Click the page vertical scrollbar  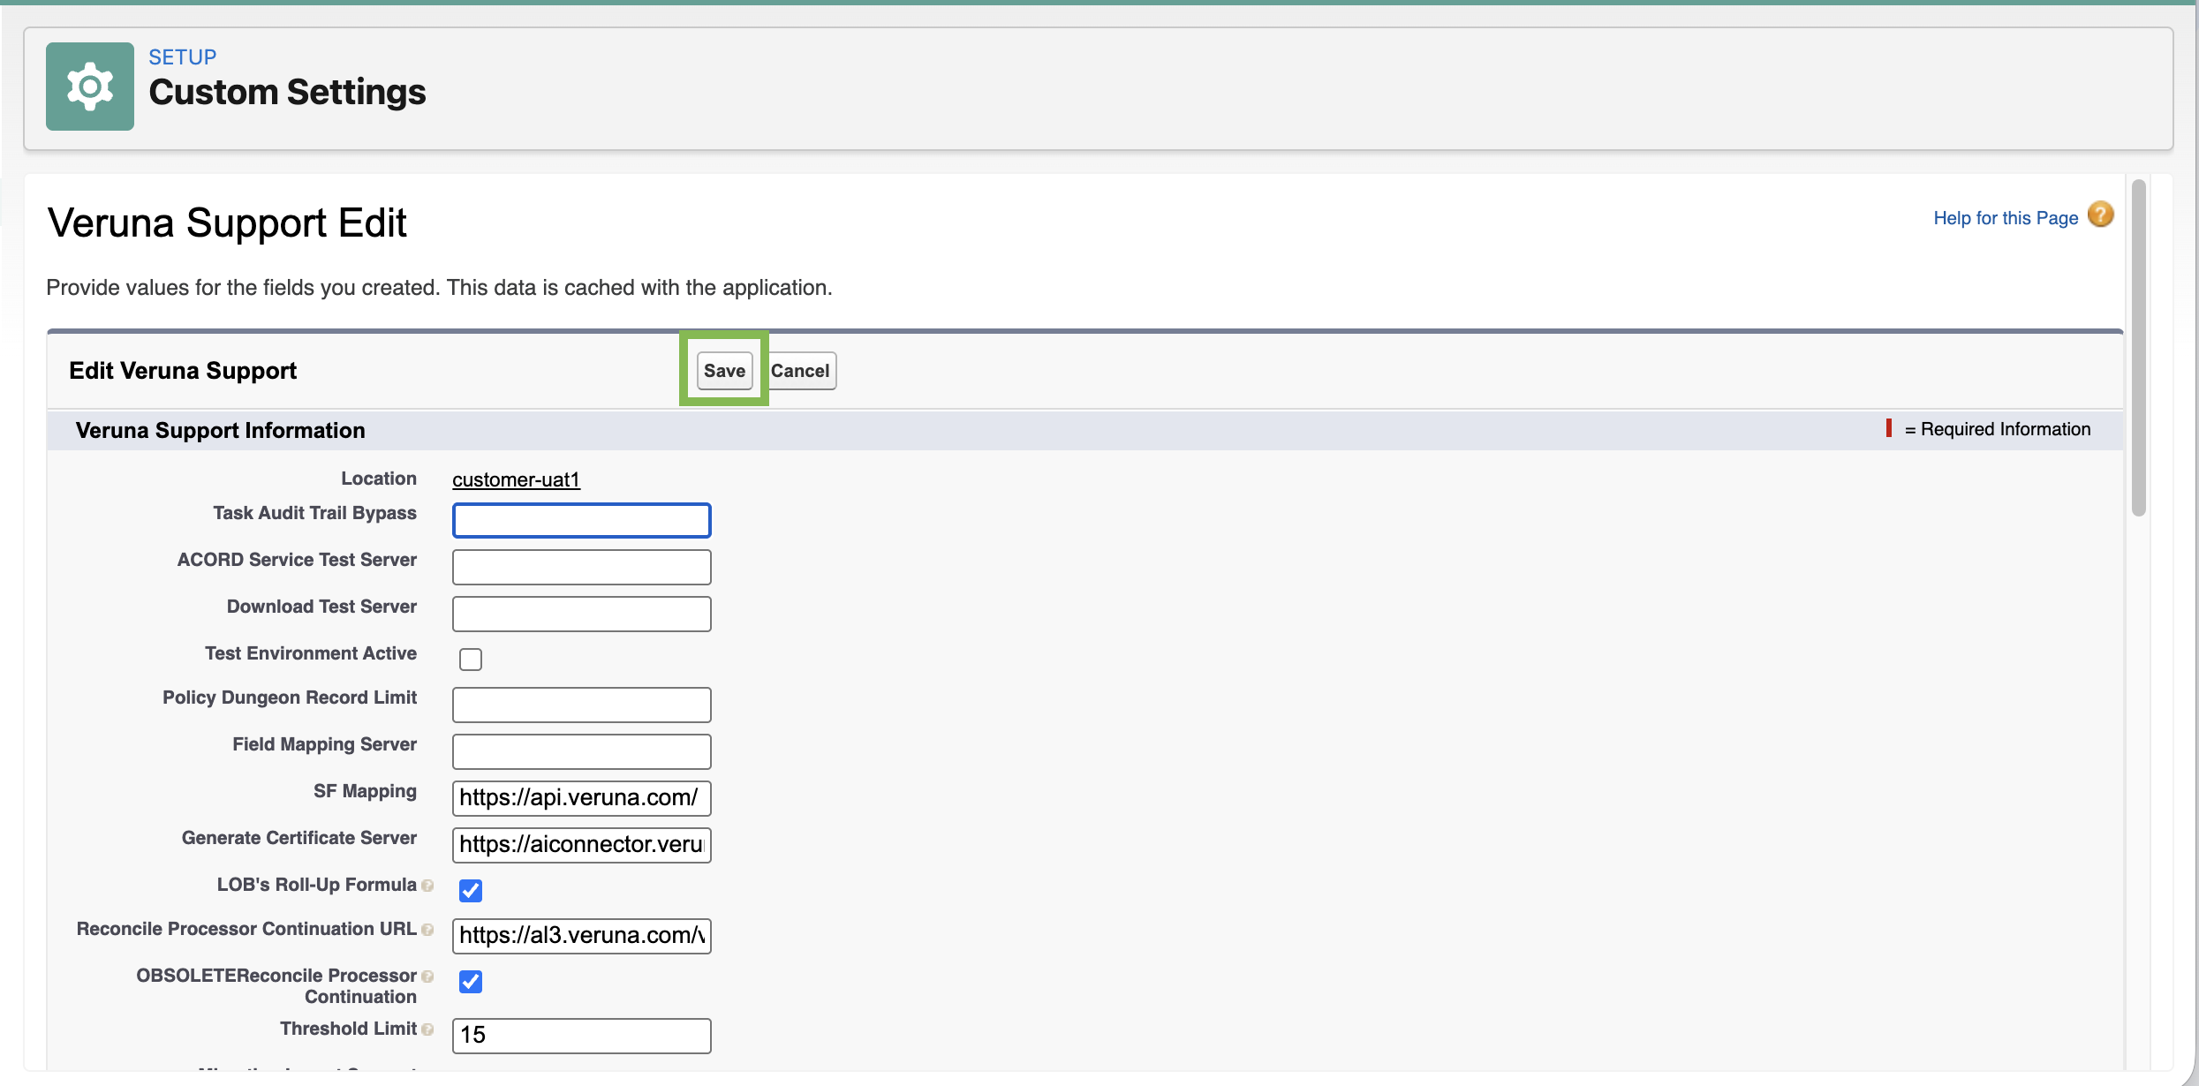[2138, 348]
